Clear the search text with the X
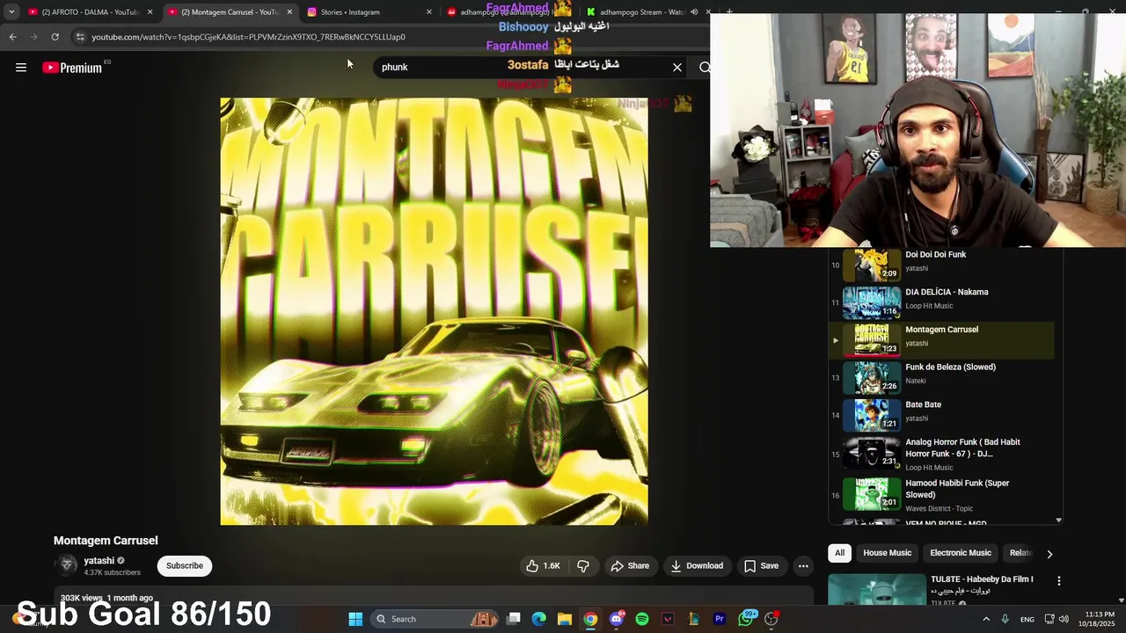 click(x=677, y=67)
